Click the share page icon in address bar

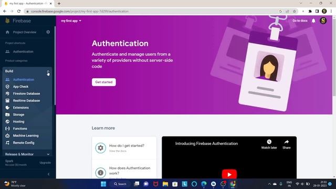point(287,12)
